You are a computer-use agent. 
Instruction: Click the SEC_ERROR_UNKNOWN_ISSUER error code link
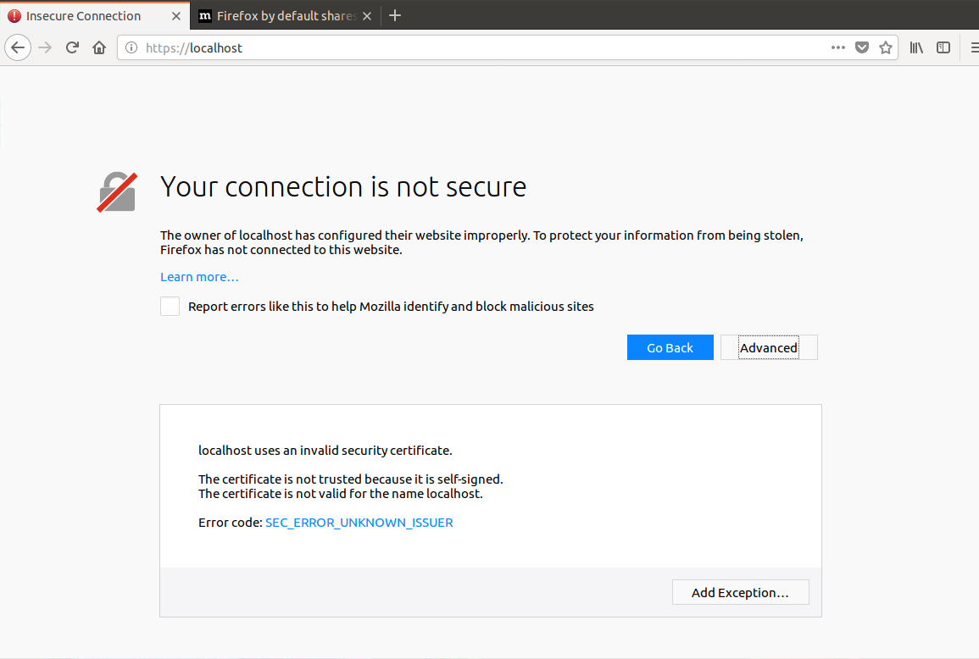(x=359, y=522)
